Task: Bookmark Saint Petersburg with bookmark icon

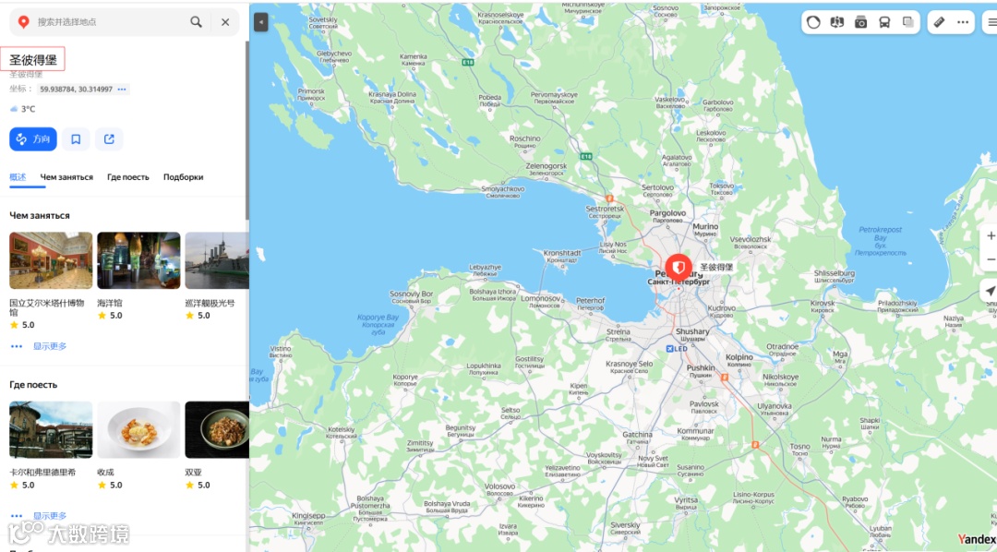Action: (x=76, y=139)
